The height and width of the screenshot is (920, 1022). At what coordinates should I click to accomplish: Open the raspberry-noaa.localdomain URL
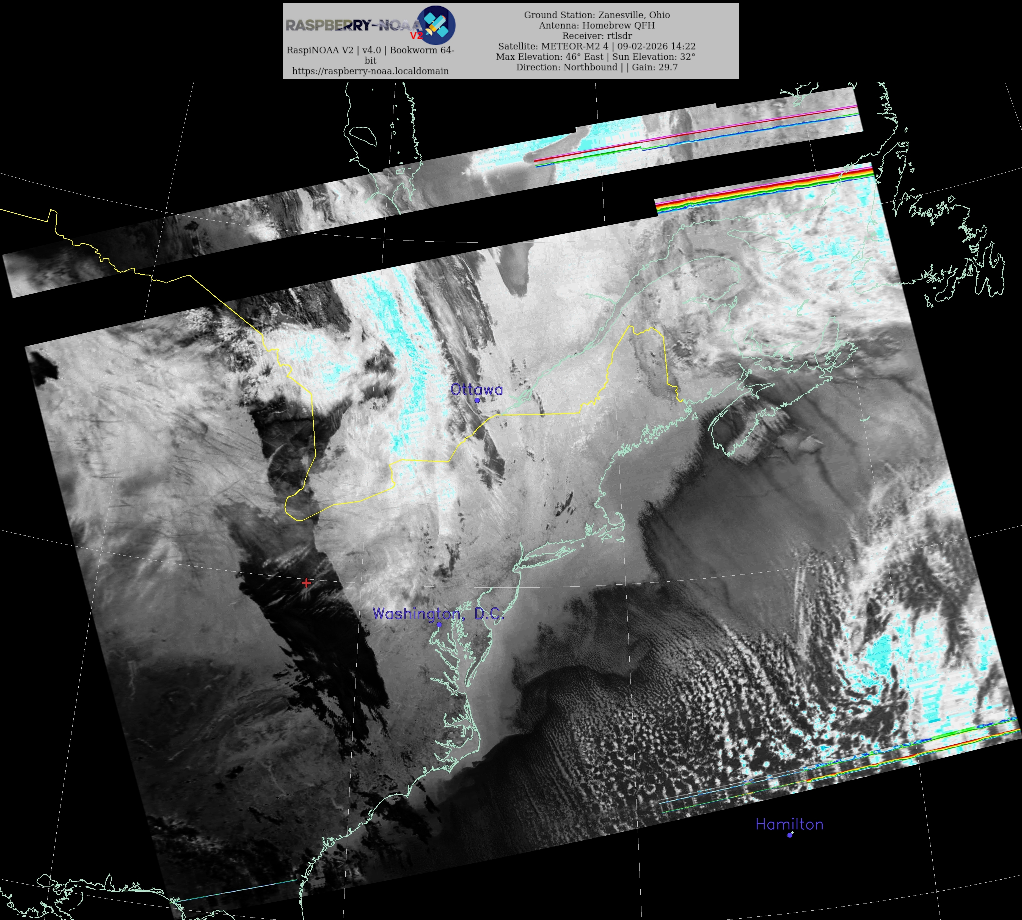[x=370, y=71]
